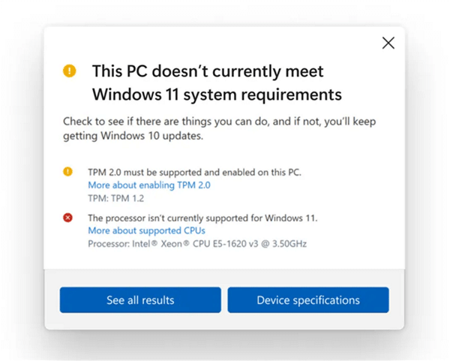Select the 'processor isn't currently supported' message
Screen dimensions: 450x361
point(202,218)
